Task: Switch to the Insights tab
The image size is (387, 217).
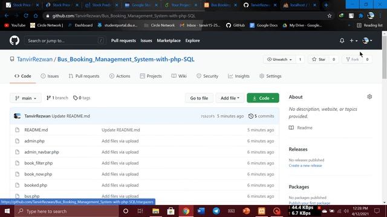Action: (239, 76)
